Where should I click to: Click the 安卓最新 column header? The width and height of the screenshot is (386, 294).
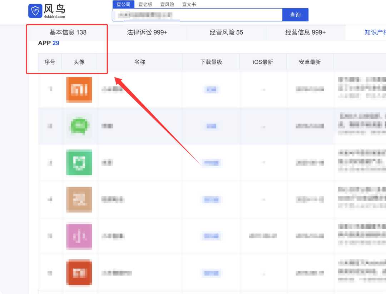click(310, 62)
